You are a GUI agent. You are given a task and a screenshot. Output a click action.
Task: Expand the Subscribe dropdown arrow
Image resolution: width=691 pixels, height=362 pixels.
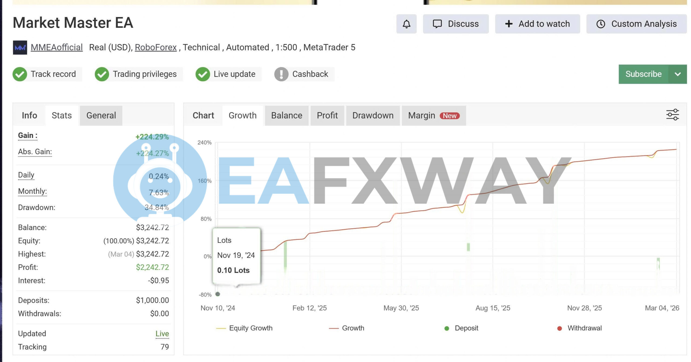pyautogui.click(x=678, y=74)
